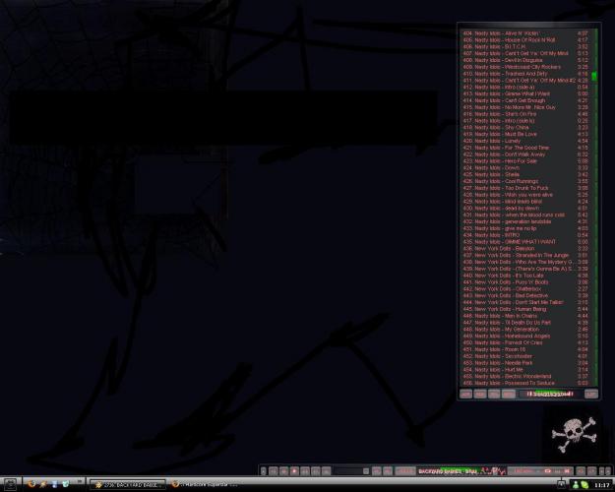Click the ADD button below the playlist
615x492 pixels.
466,394
